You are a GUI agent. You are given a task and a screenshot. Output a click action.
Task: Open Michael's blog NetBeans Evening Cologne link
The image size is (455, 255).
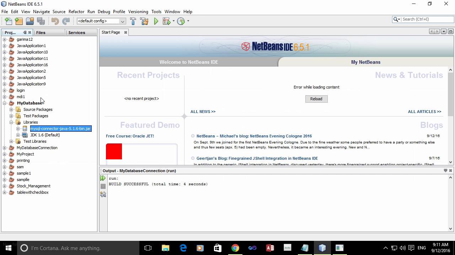click(254, 136)
